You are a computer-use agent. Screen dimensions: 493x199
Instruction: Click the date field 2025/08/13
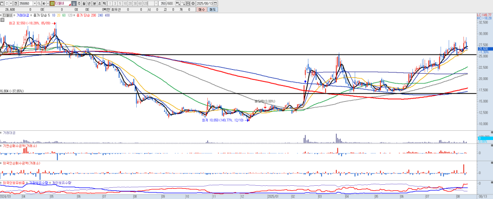click(204, 3)
